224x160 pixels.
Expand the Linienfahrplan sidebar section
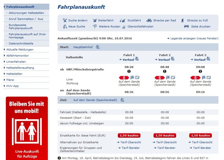[16, 62]
